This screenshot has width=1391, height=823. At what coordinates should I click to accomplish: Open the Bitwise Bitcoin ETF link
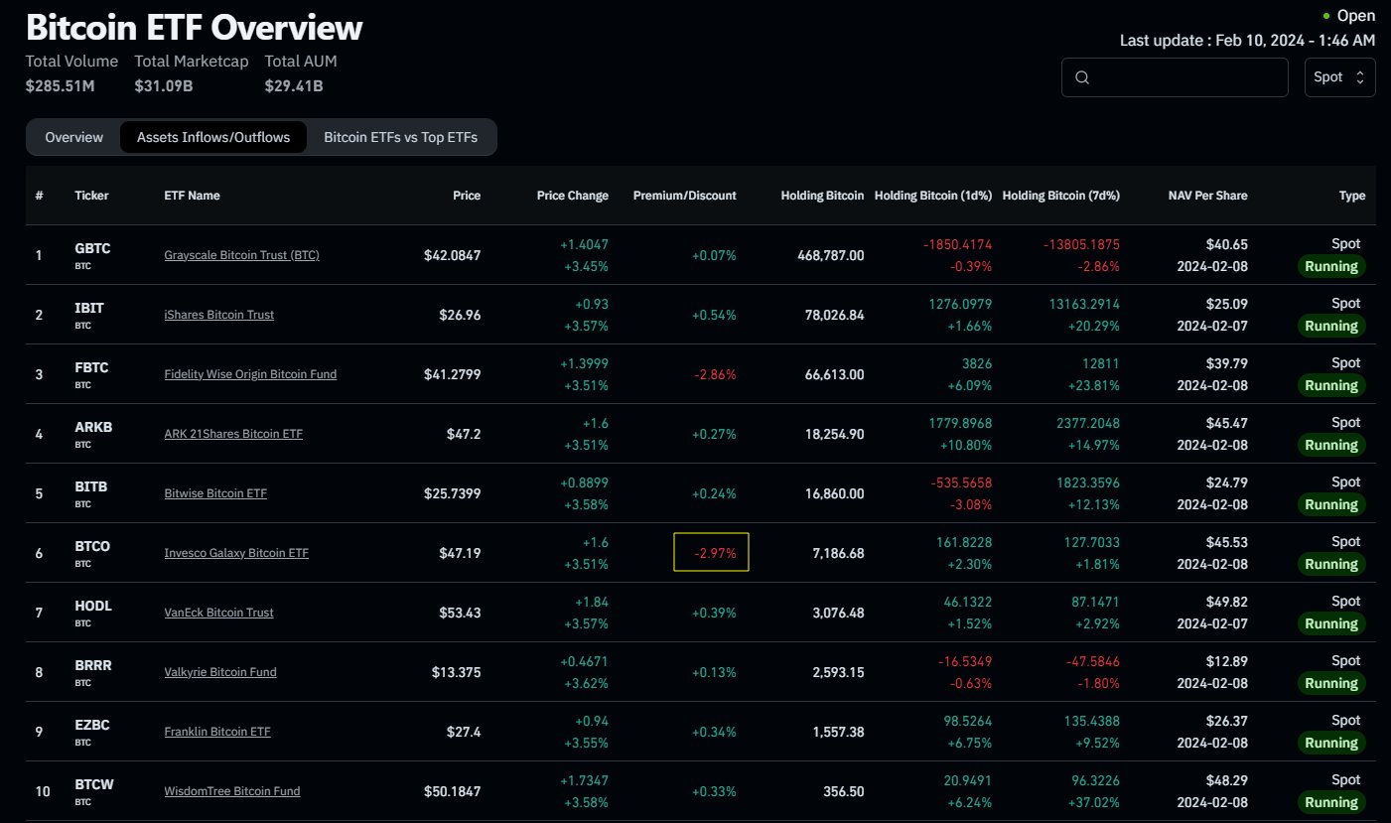215,493
